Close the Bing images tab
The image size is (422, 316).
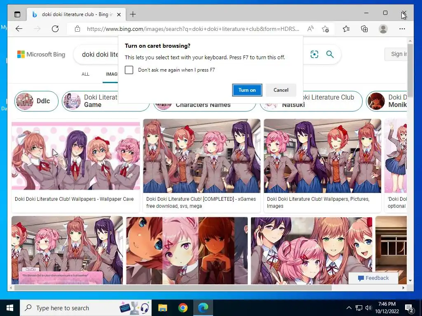119,14
